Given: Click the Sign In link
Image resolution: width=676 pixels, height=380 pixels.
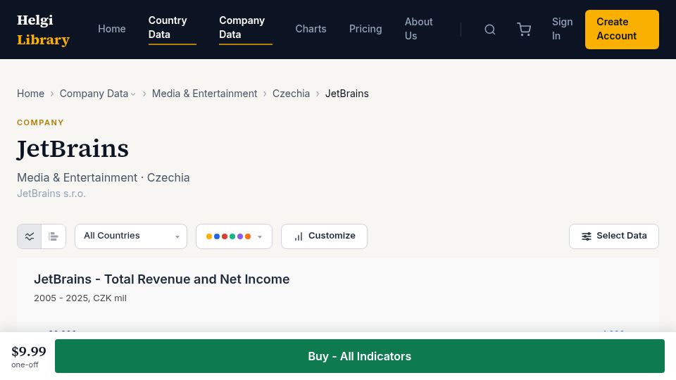Looking at the screenshot, I should click(x=562, y=29).
